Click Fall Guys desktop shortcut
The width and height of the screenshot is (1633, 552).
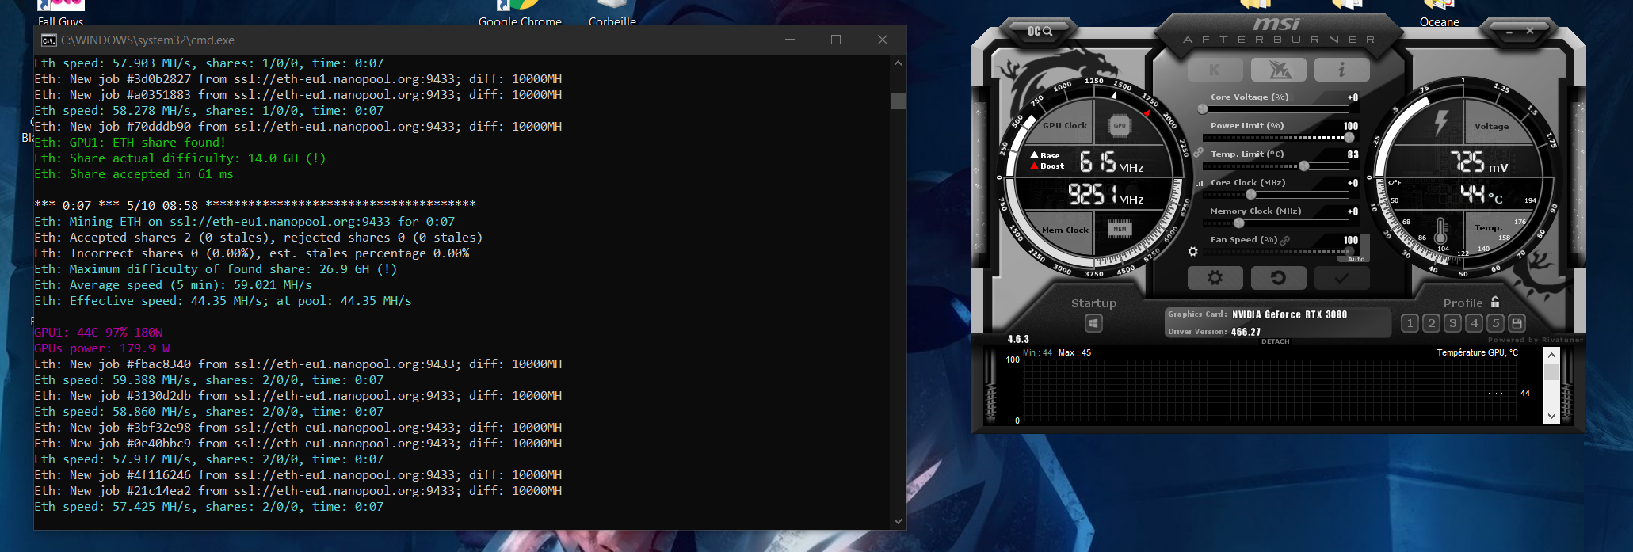(60, 13)
